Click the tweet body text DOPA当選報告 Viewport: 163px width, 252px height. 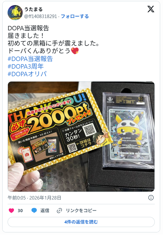tap(28, 28)
